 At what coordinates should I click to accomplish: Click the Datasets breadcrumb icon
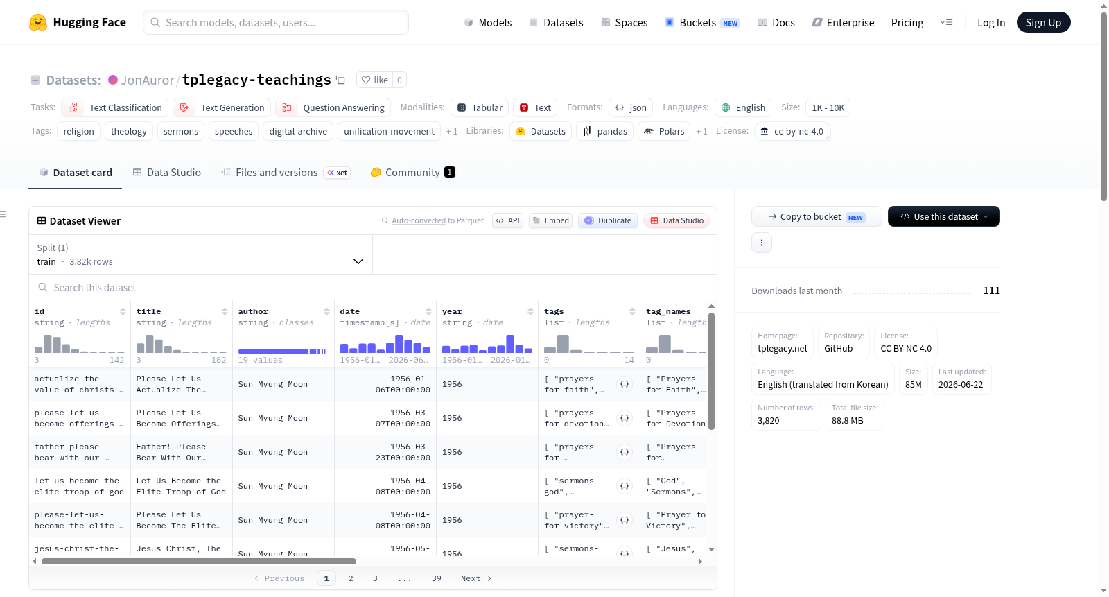coord(35,80)
